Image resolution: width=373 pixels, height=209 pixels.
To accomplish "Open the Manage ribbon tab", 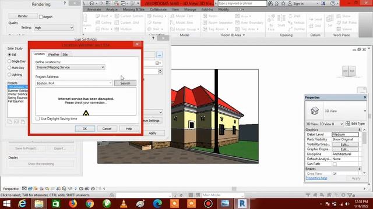I will click(x=190, y=9).
